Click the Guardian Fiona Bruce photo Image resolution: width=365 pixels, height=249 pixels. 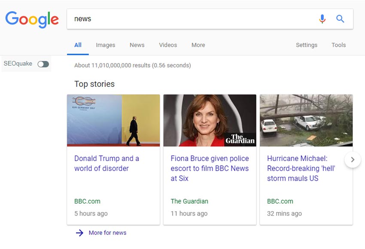pyautogui.click(x=210, y=120)
